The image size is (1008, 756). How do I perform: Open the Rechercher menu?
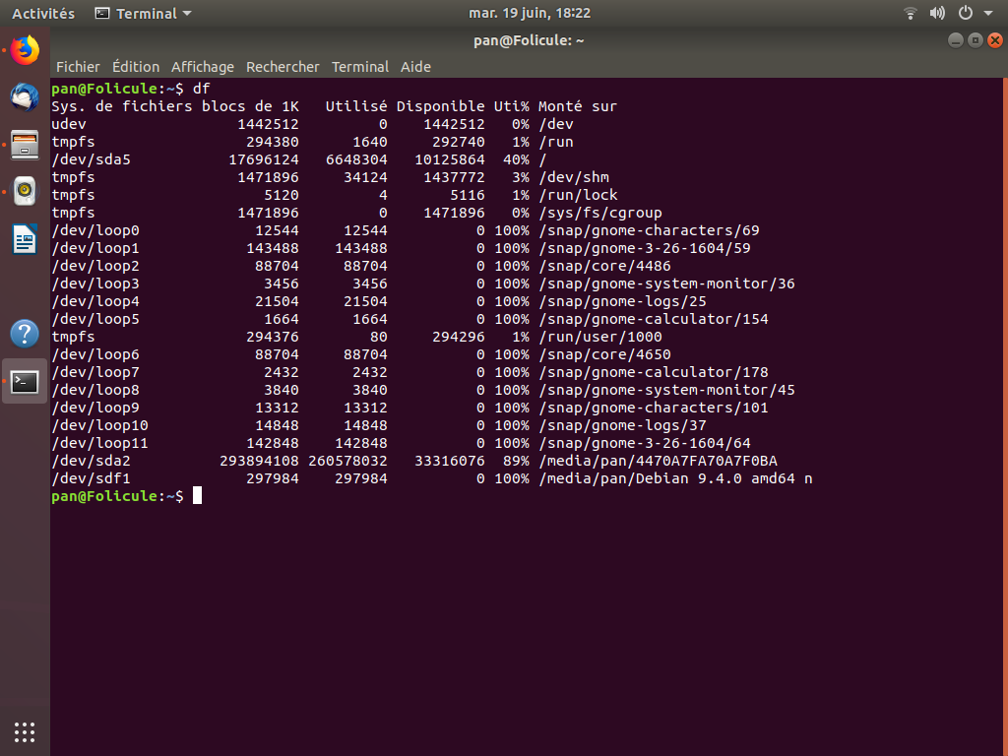click(283, 67)
